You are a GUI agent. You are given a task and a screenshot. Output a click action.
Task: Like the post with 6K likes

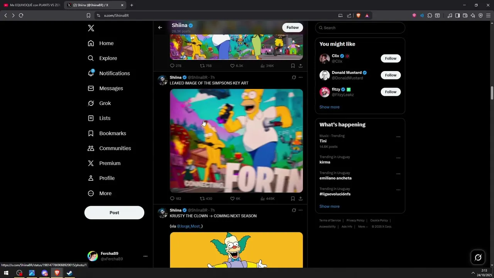pyautogui.click(x=235, y=198)
